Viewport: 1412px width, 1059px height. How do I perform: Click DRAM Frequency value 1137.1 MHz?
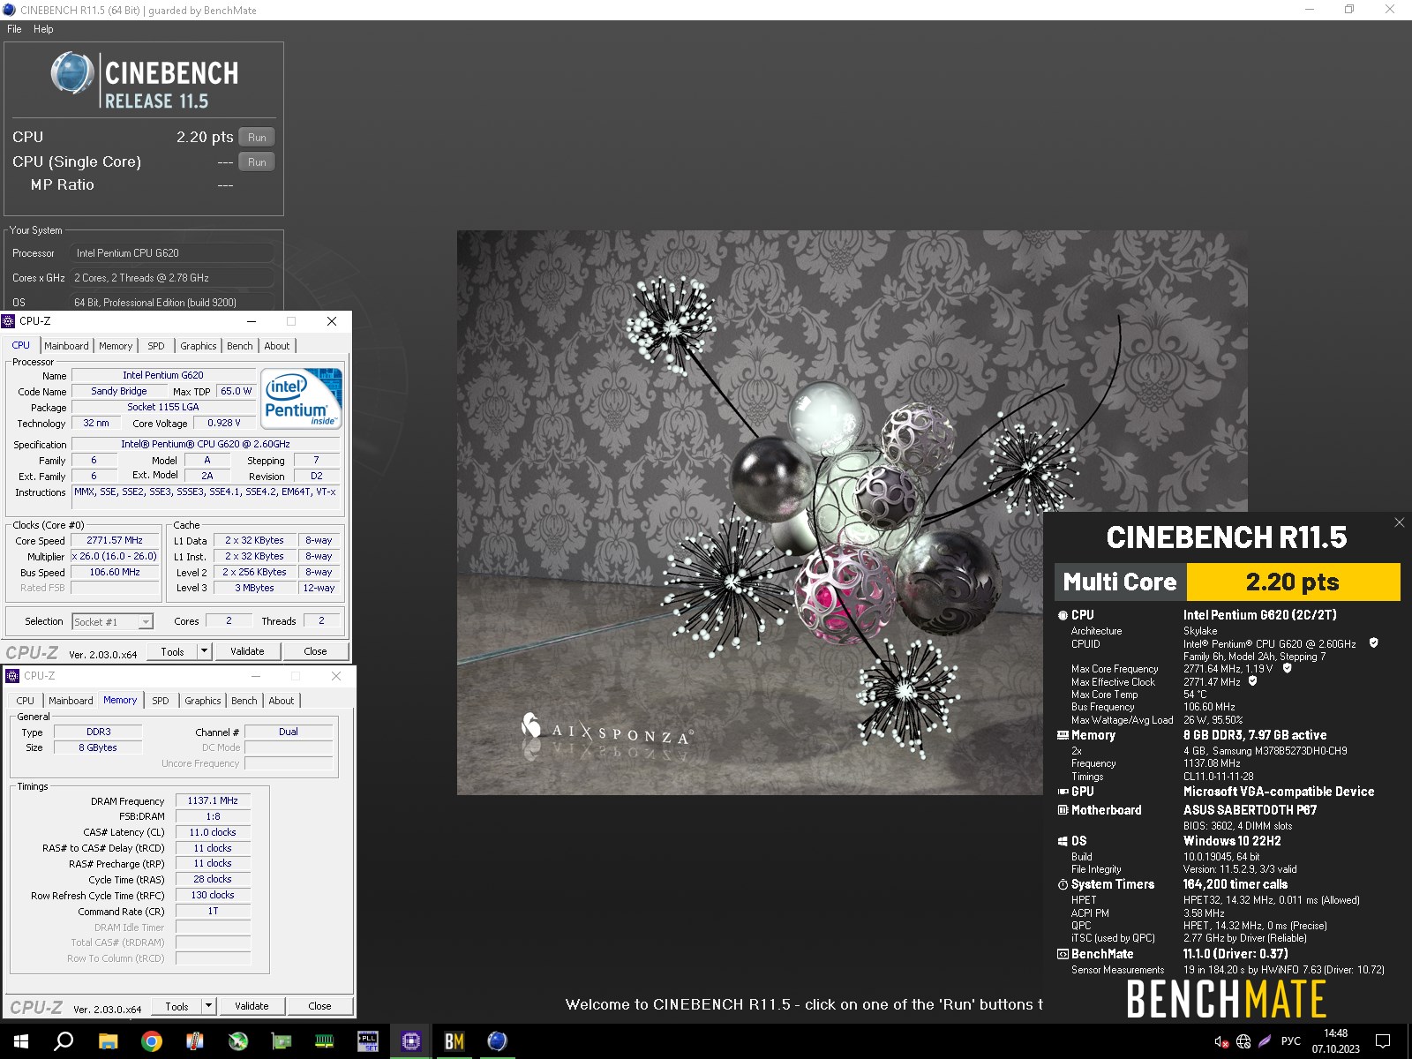point(213,801)
